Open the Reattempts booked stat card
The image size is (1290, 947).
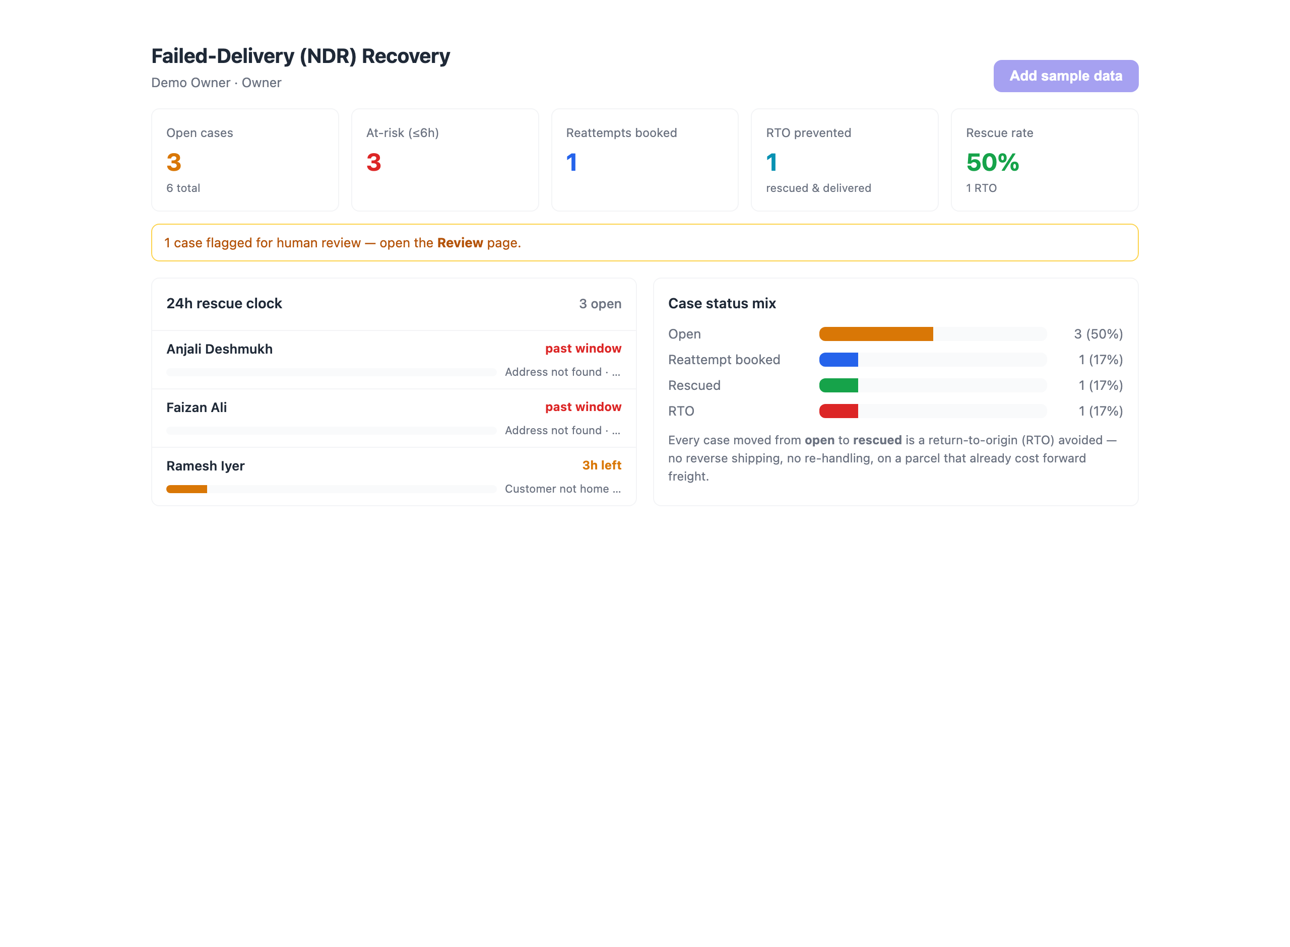tap(644, 160)
